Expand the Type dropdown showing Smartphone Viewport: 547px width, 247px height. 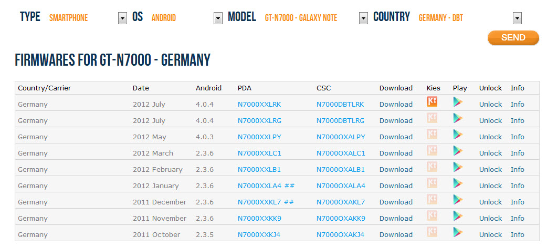click(122, 18)
